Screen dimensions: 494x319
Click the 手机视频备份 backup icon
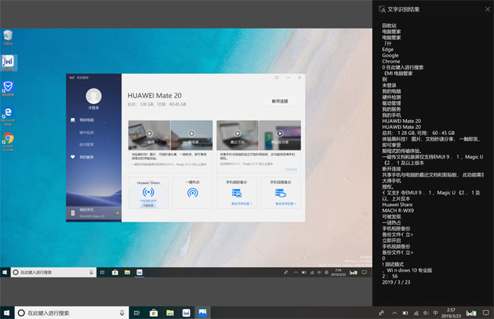[x=280, y=193]
